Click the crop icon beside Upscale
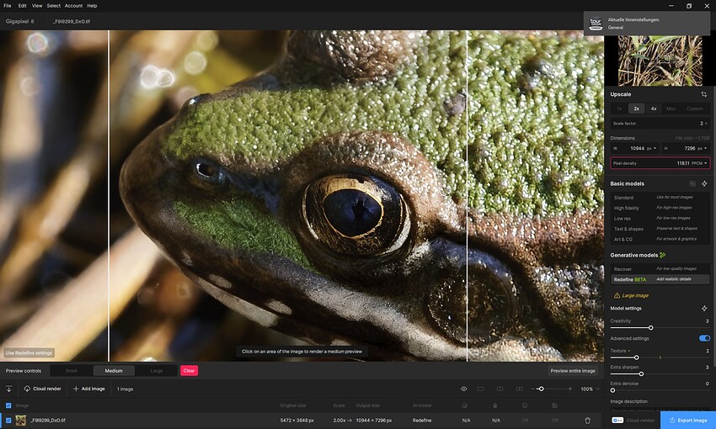This screenshot has height=429, width=716. click(703, 94)
